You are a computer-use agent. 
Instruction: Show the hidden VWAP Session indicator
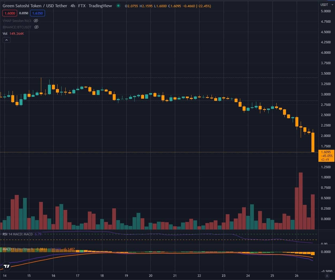36,21
